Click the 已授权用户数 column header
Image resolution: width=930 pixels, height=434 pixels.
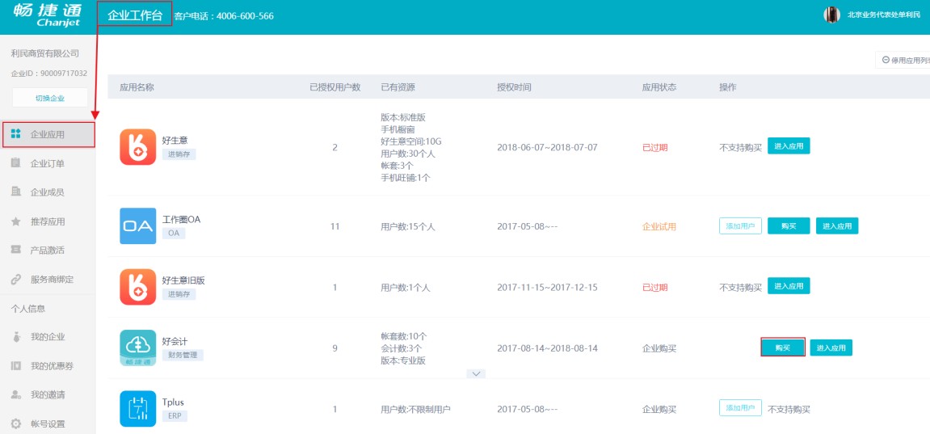pyautogui.click(x=335, y=87)
